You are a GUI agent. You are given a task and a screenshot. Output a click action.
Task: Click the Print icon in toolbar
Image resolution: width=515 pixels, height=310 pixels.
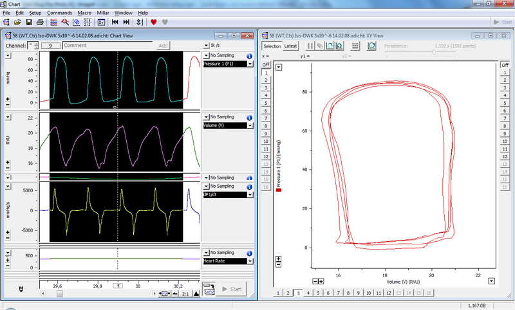pyautogui.click(x=38, y=22)
